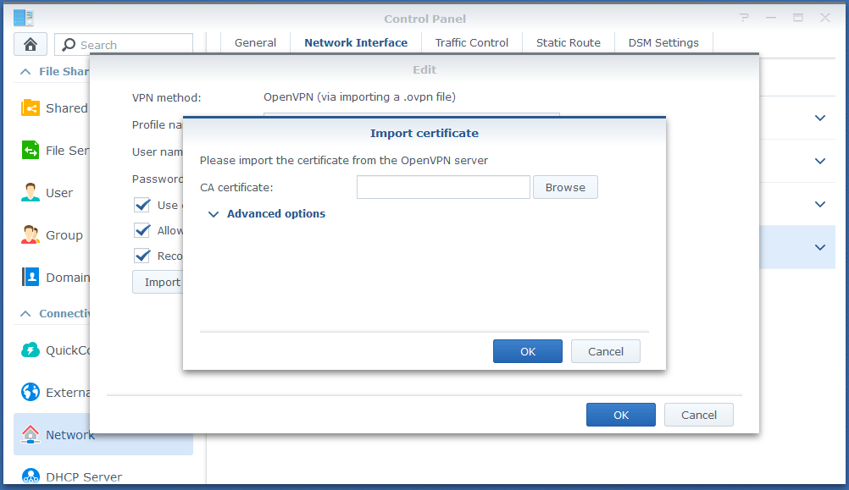Open the Shared Folder icon in sidebar
This screenshot has width=849, height=490.
[x=31, y=108]
